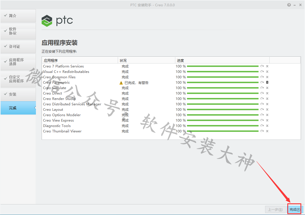Click the Creo Thumbnail Viewer progress bar
Screen dimensions: 305x215
[x=223, y=131]
